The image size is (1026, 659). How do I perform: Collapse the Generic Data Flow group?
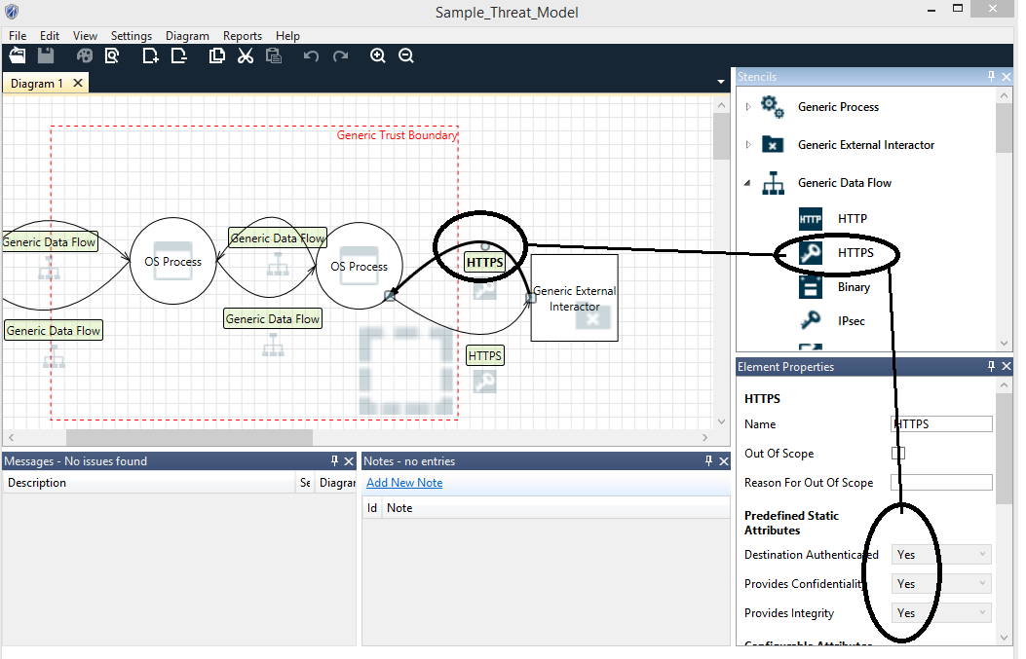click(x=748, y=183)
